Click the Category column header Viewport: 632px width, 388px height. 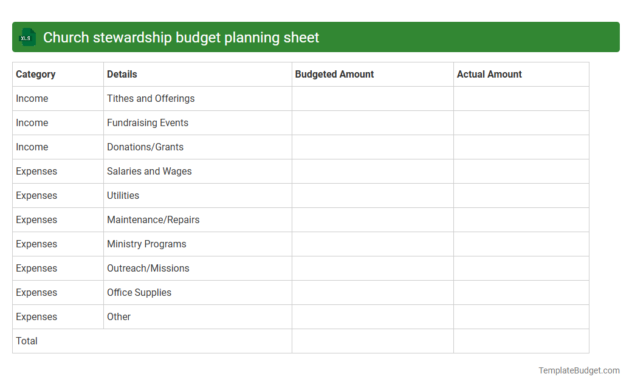pos(36,74)
